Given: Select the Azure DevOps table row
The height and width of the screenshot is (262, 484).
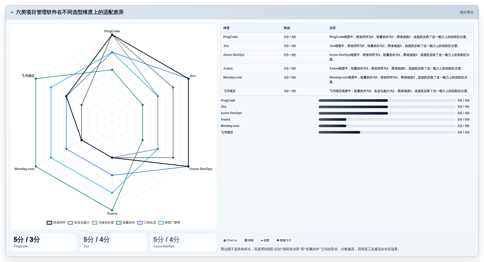Looking at the screenshot, I should tap(347, 57).
